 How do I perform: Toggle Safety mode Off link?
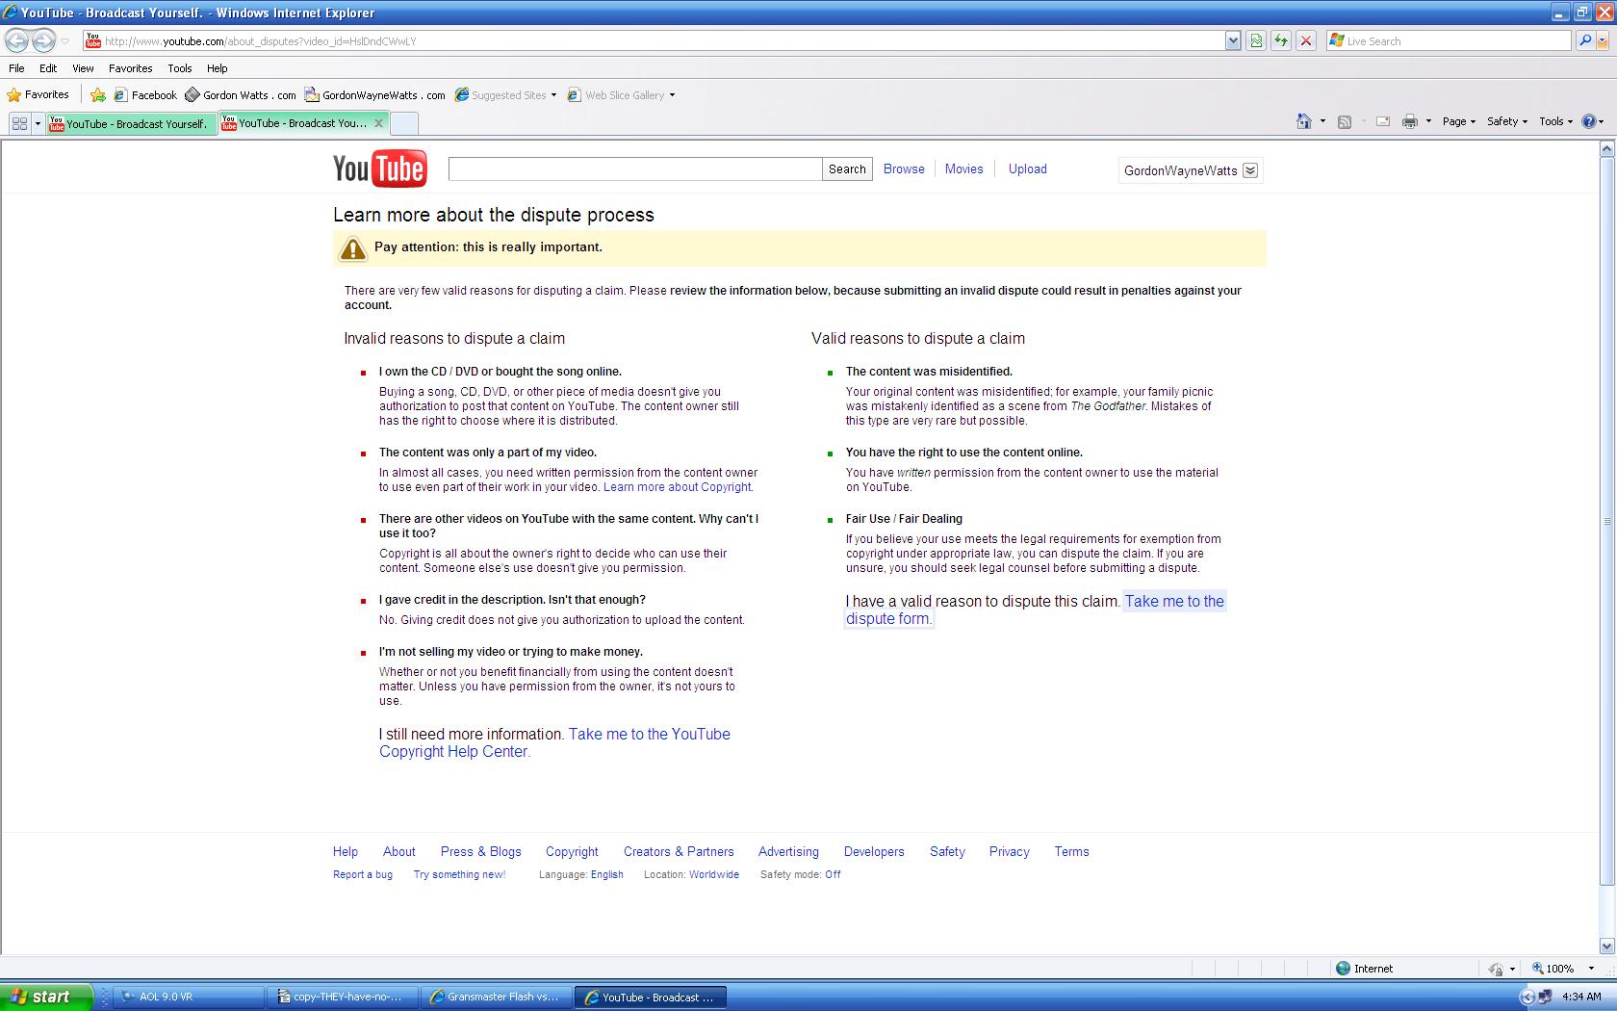833,874
